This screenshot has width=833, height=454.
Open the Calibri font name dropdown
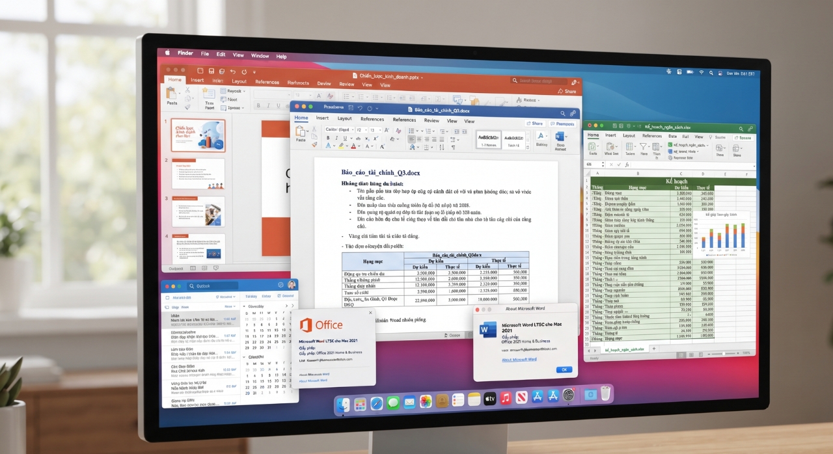click(x=340, y=129)
